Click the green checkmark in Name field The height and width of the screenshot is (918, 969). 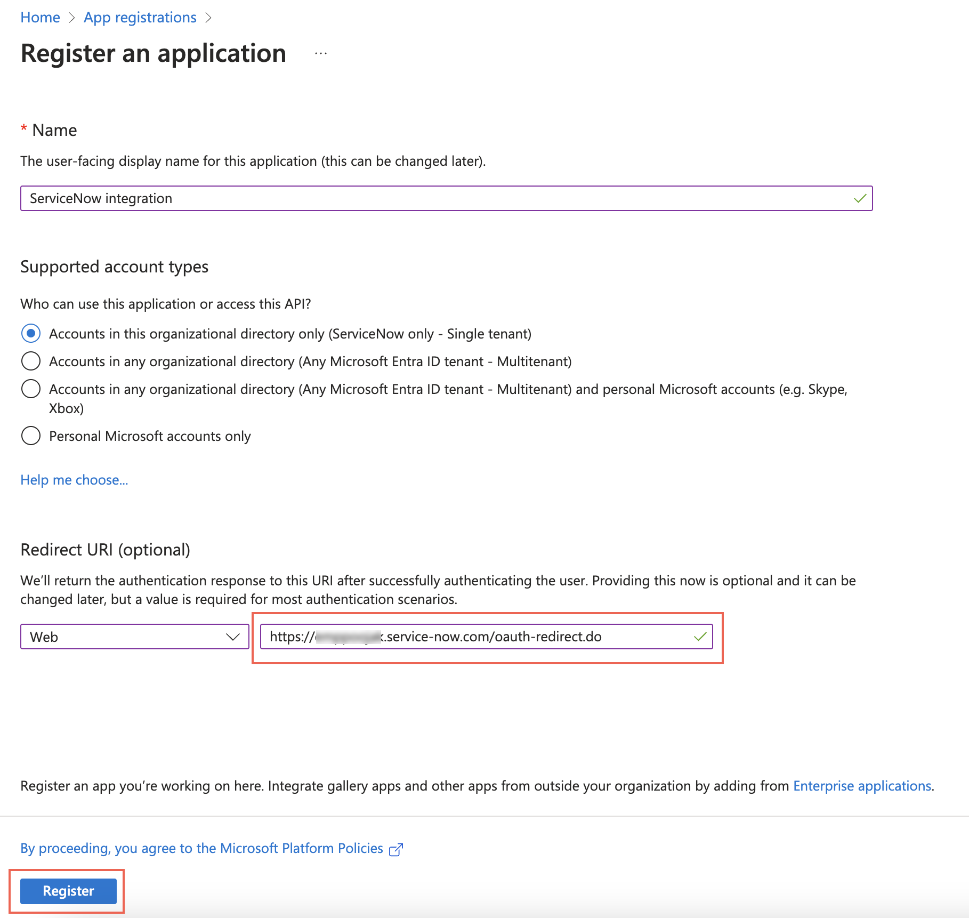[x=860, y=198]
